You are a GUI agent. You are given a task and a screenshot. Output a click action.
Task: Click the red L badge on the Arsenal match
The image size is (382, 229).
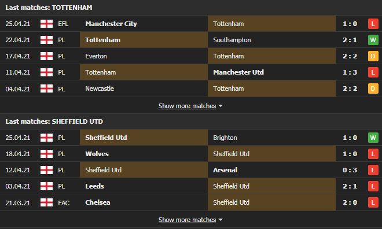(373, 170)
